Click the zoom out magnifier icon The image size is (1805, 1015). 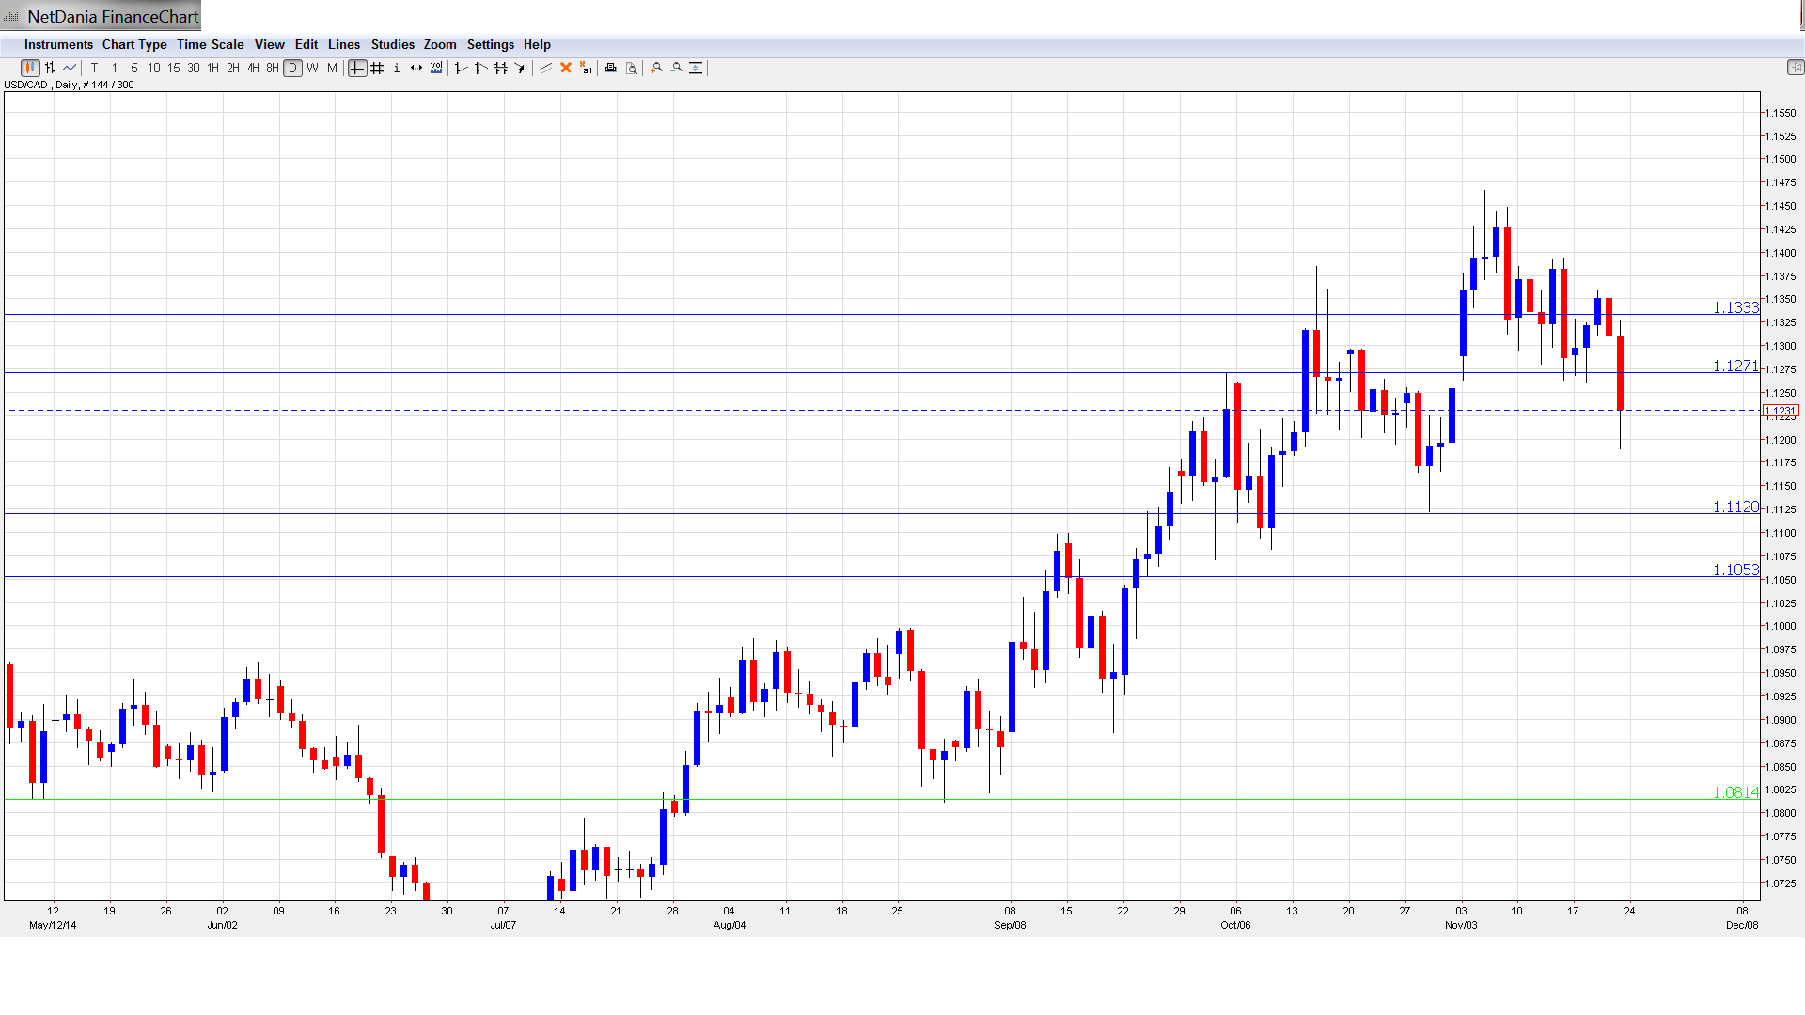(x=677, y=68)
